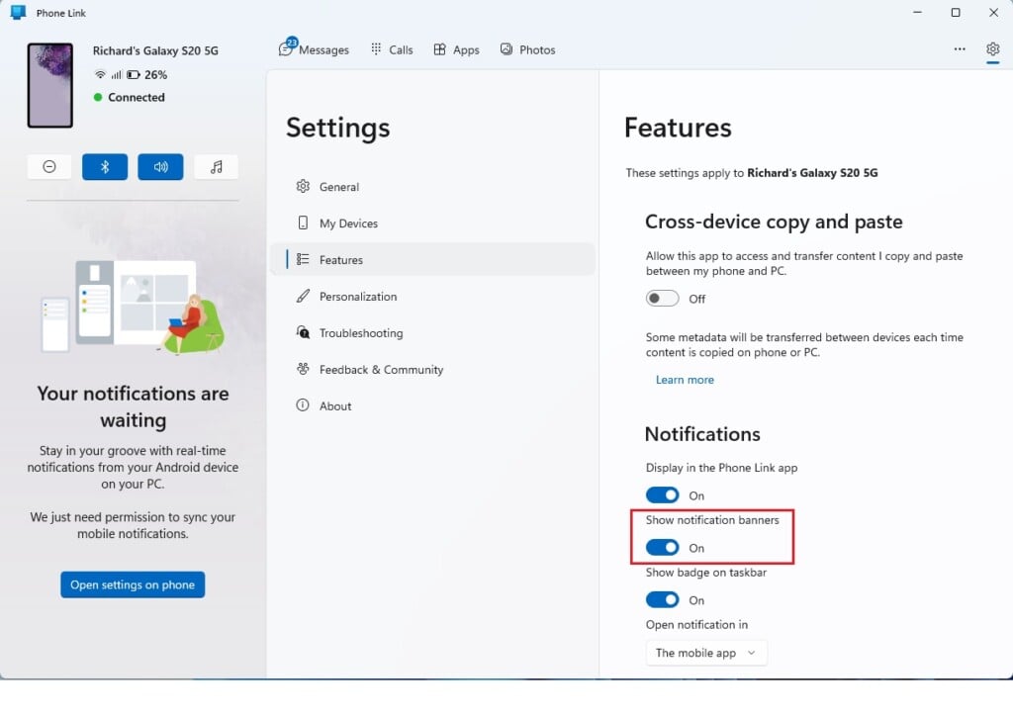Screen dimensions: 1013x715
Task: Click the Messages icon with 23 badge
Action: 286,47
